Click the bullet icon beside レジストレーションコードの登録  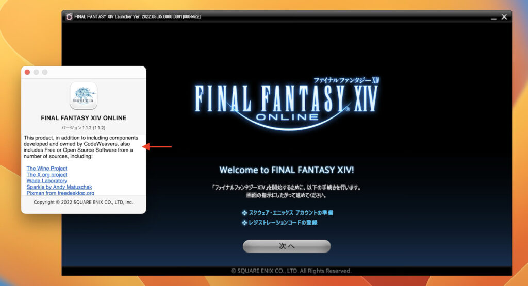click(x=244, y=223)
